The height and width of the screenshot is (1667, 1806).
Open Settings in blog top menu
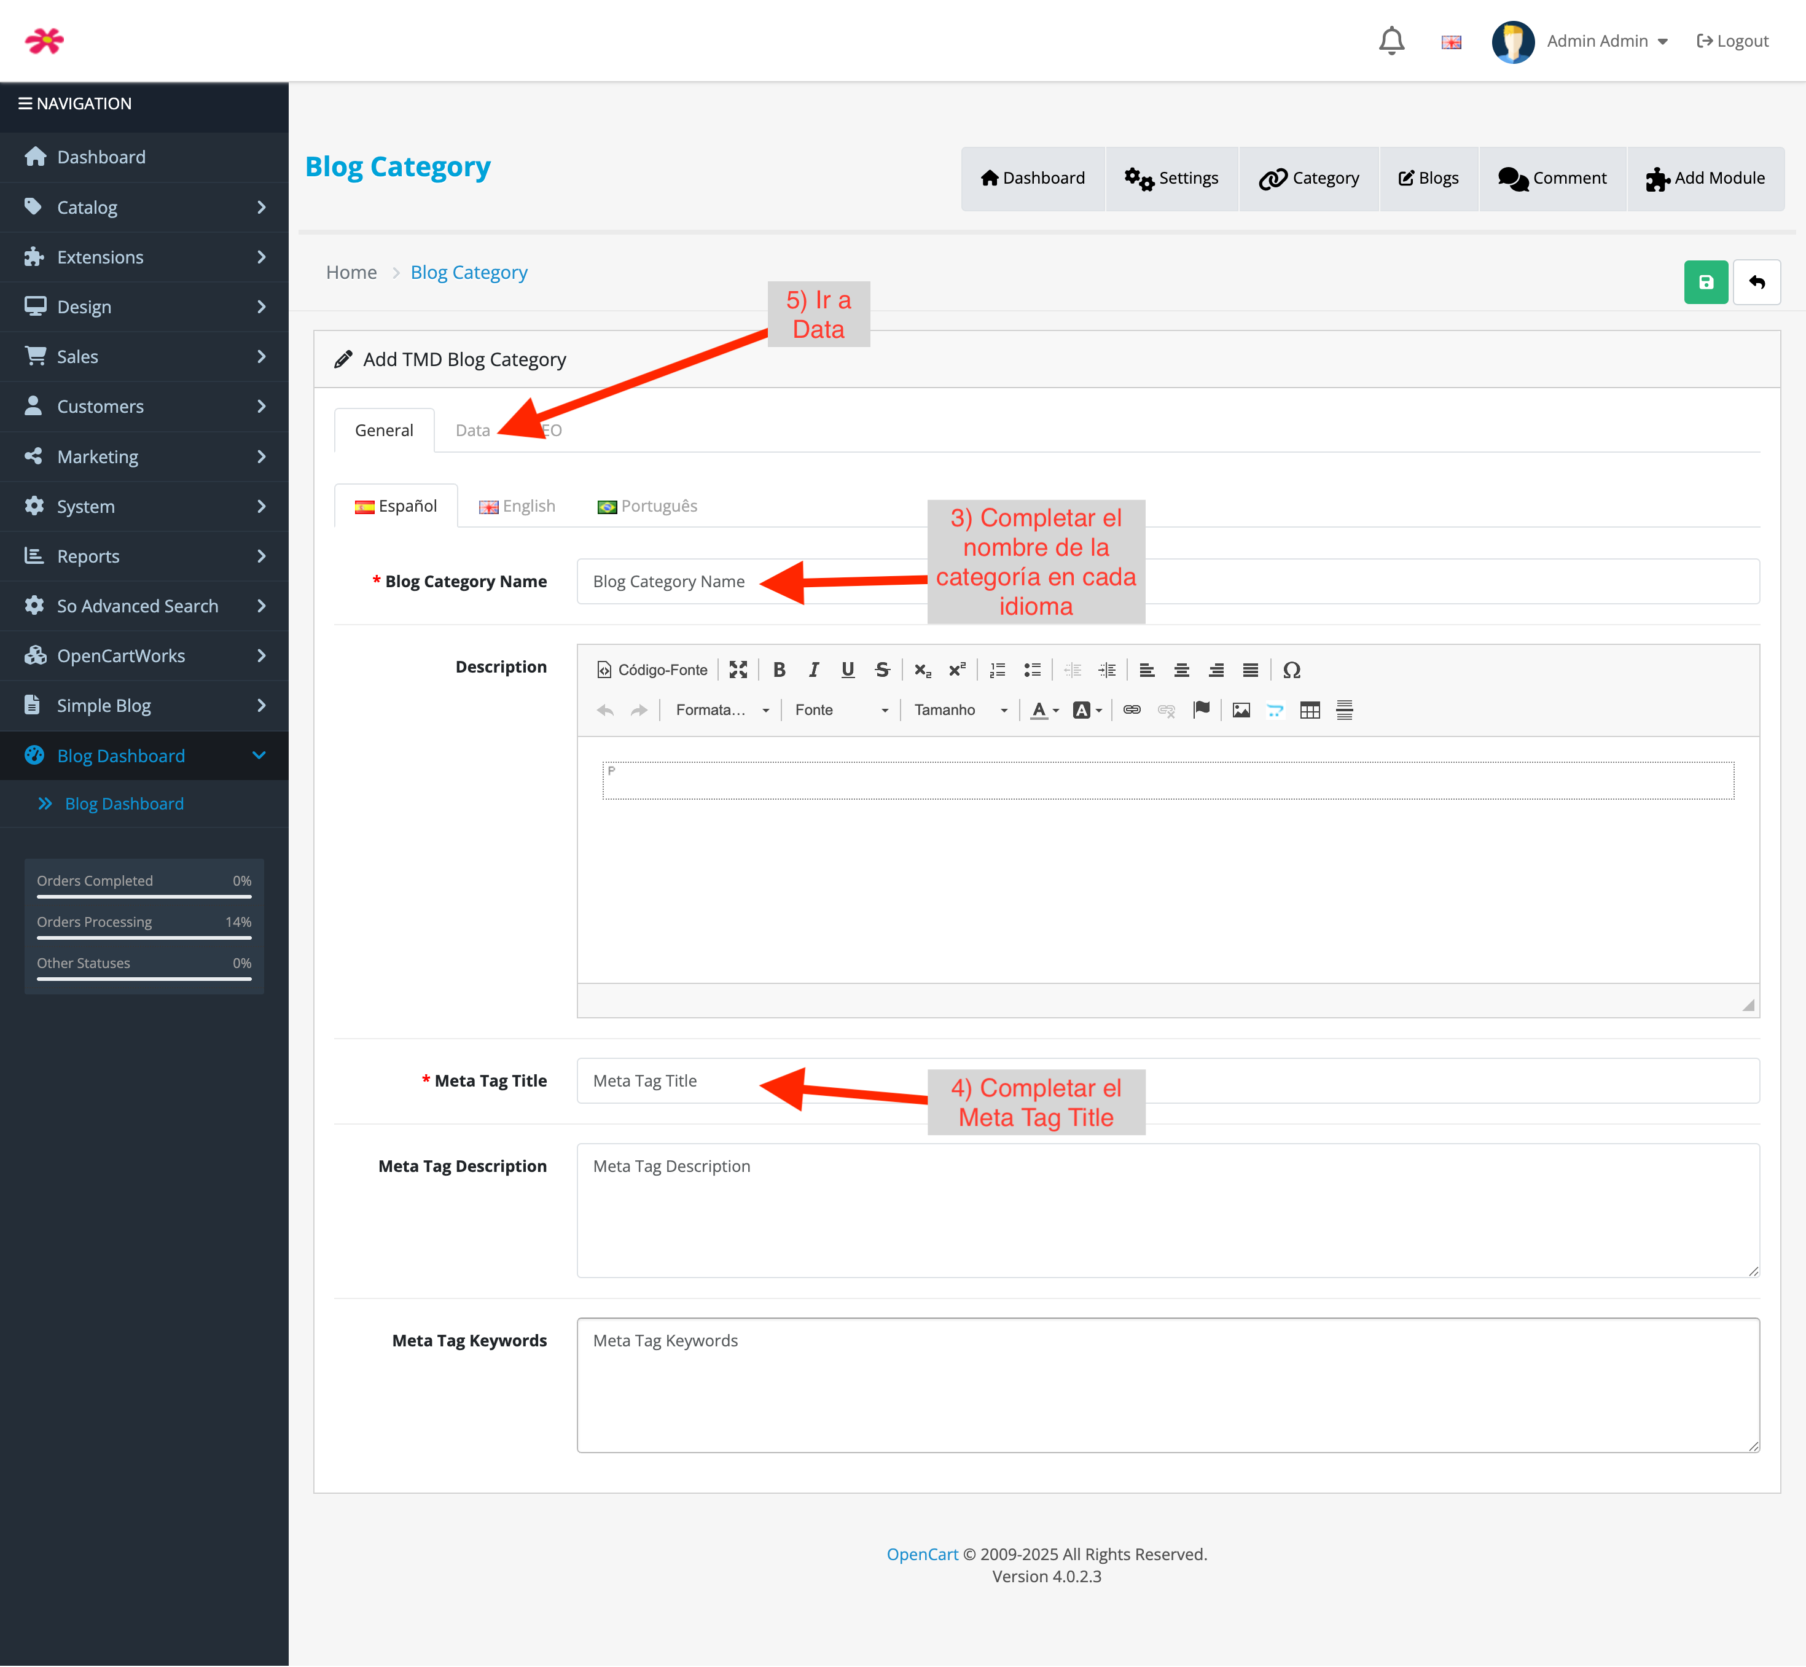tap(1171, 179)
